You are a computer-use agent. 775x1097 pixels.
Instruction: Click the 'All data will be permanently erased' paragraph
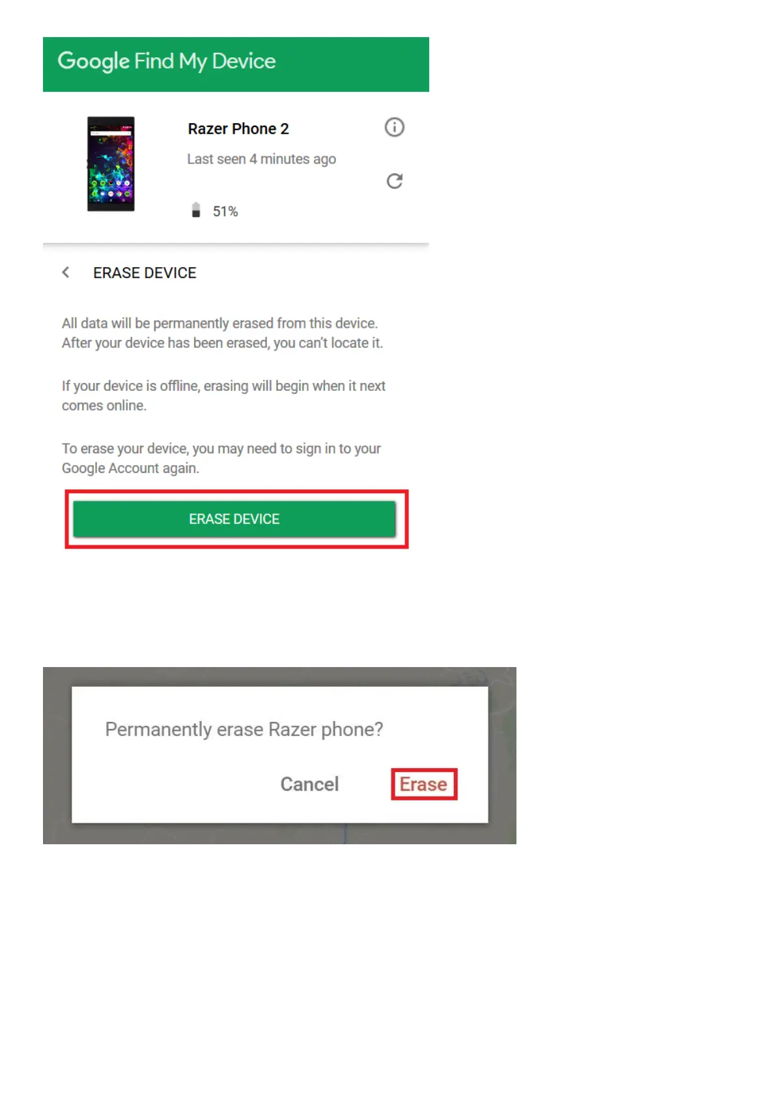click(223, 333)
